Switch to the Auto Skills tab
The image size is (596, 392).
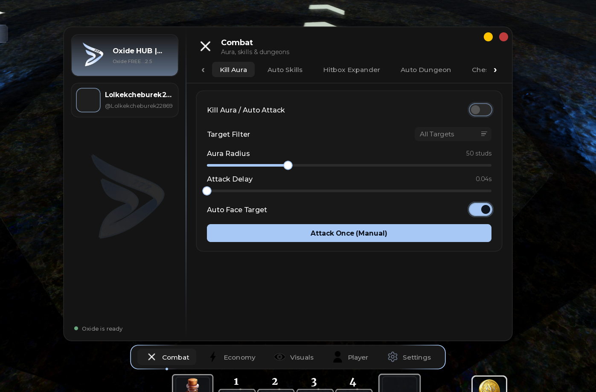tap(285, 70)
